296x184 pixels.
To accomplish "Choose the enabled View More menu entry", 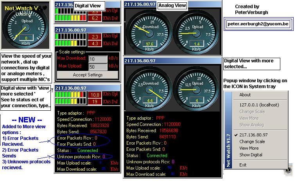I will [249, 148].
